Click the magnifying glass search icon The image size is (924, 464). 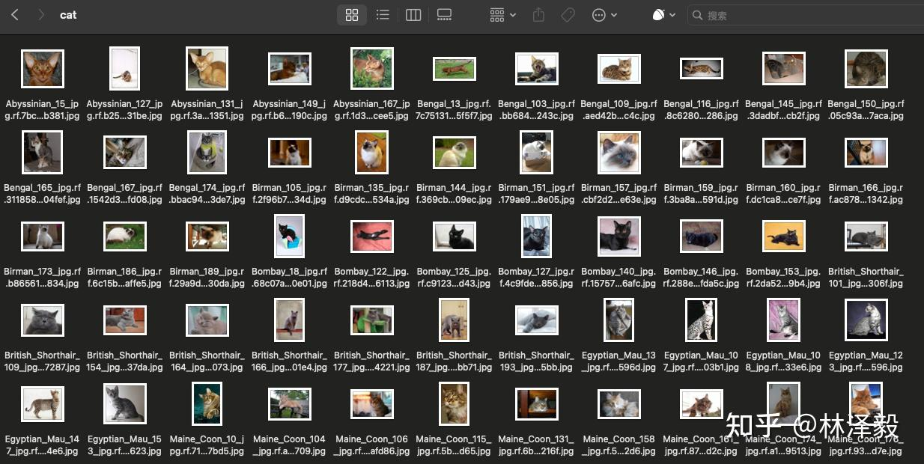[698, 15]
